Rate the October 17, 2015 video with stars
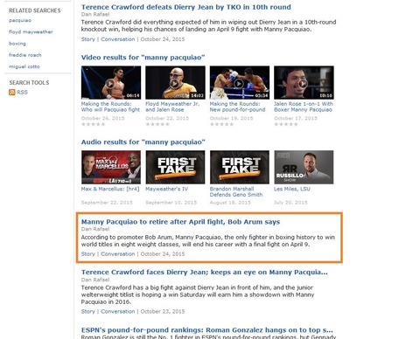 tap(286, 124)
